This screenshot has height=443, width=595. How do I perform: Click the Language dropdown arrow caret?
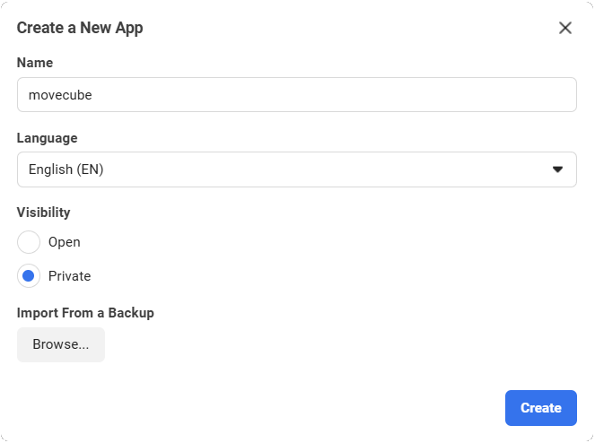pos(557,169)
